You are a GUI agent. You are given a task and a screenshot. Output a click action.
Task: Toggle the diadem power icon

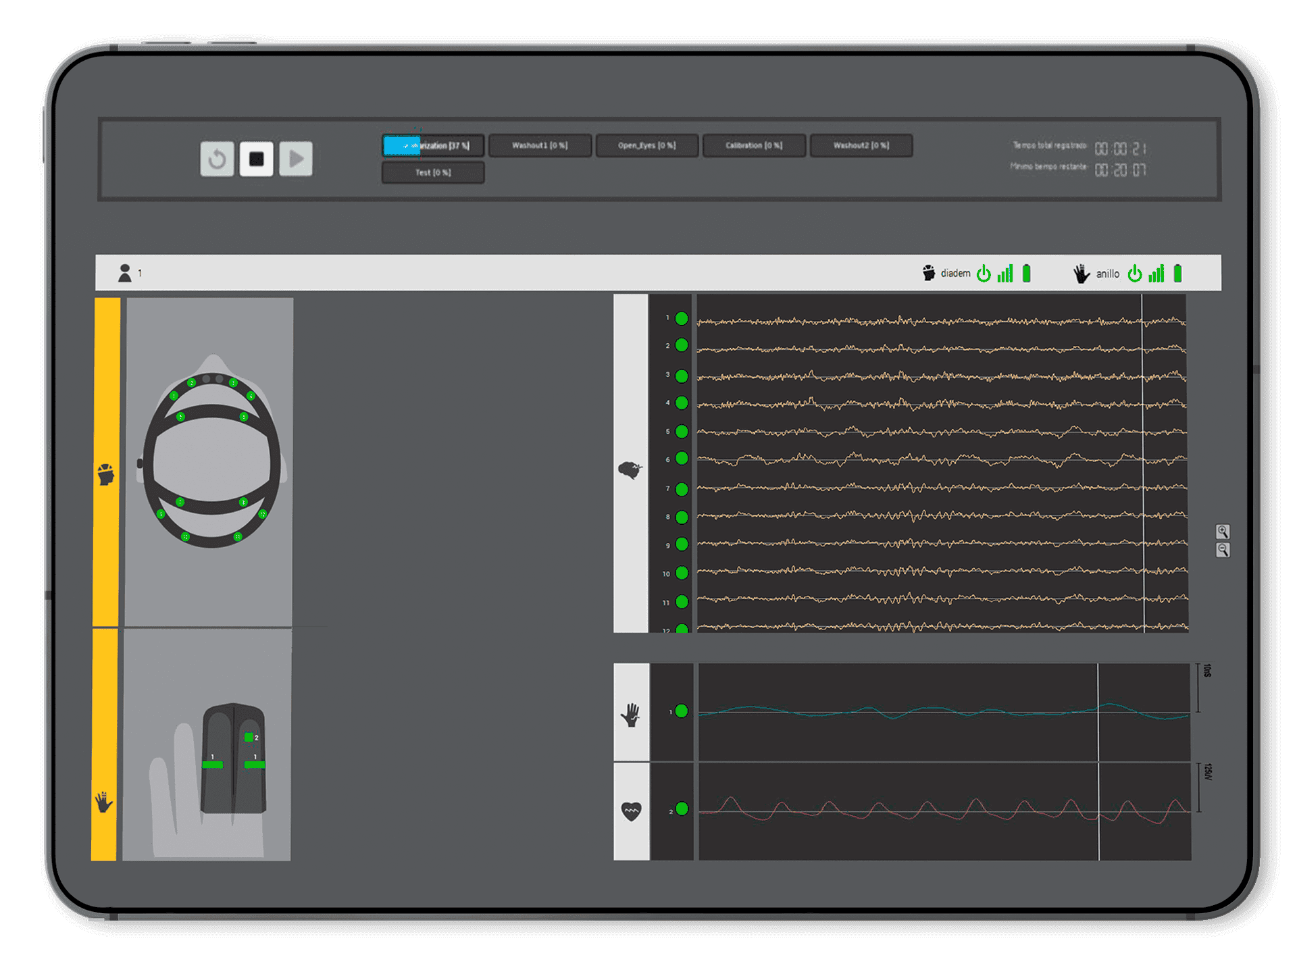pyautogui.click(x=984, y=274)
